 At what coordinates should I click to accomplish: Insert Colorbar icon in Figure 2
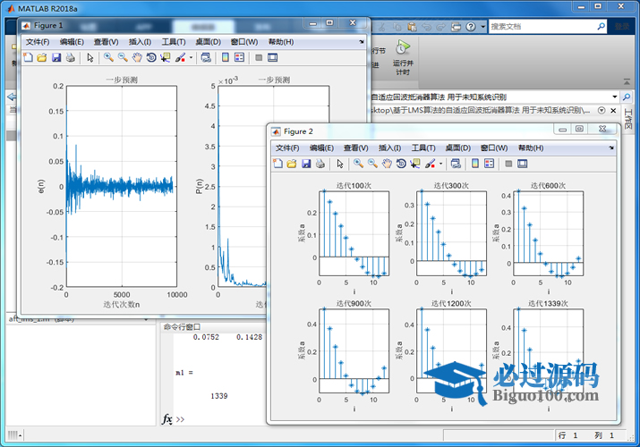[475, 164]
